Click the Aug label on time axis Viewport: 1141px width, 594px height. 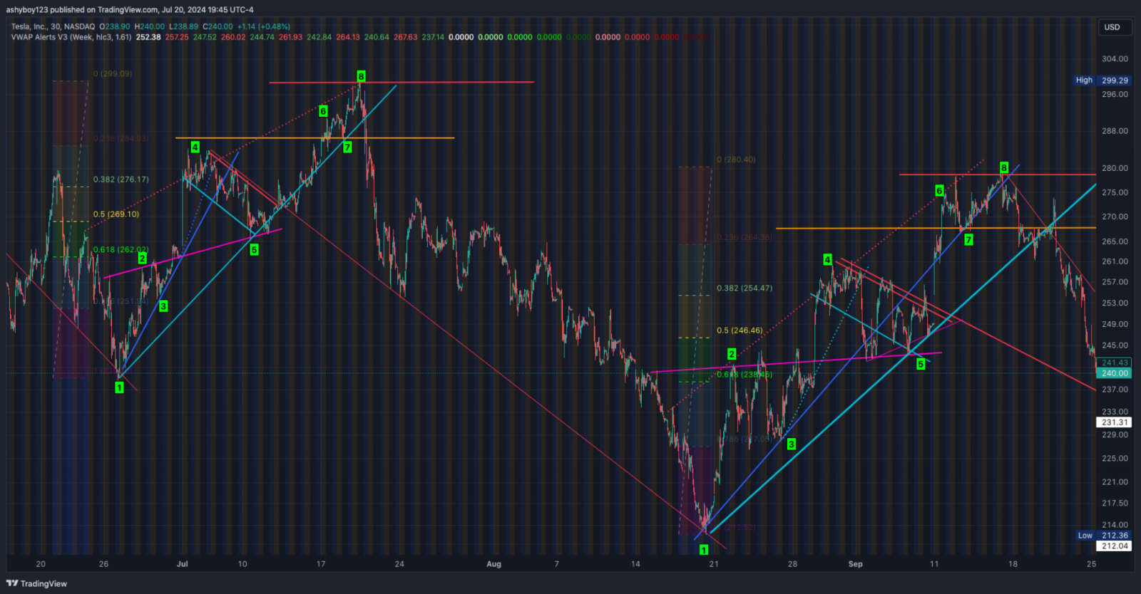point(493,564)
